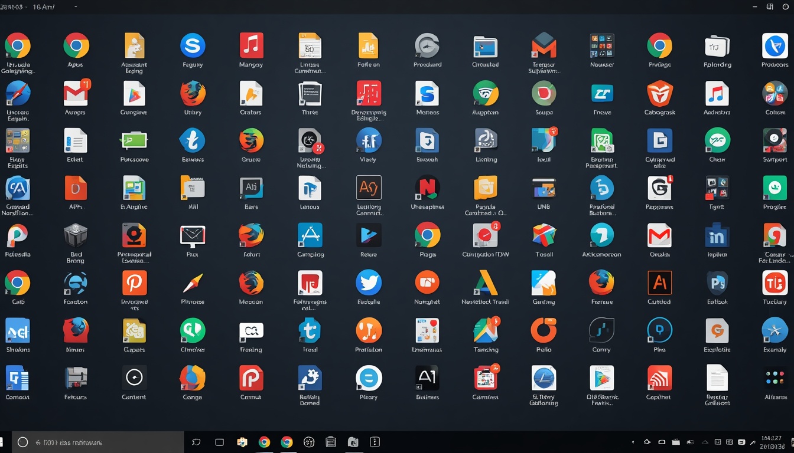Show hidden system tray icons chevron
The image size is (794, 453).
pos(633,442)
